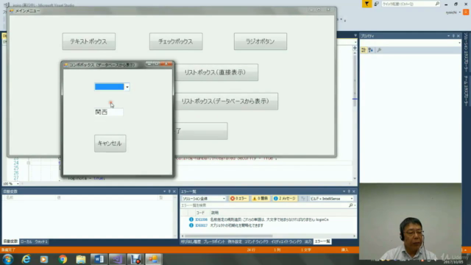The height and width of the screenshot is (265, 471).
Task: Open the combo box dropdown arrow in dialog
Action: pyautogui.click(x=127, y=87)
